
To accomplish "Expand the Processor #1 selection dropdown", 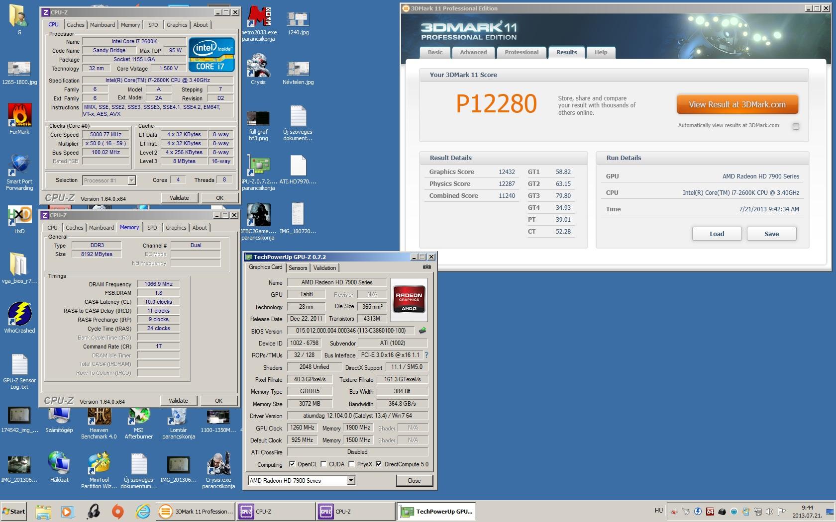I will (132, 180).
